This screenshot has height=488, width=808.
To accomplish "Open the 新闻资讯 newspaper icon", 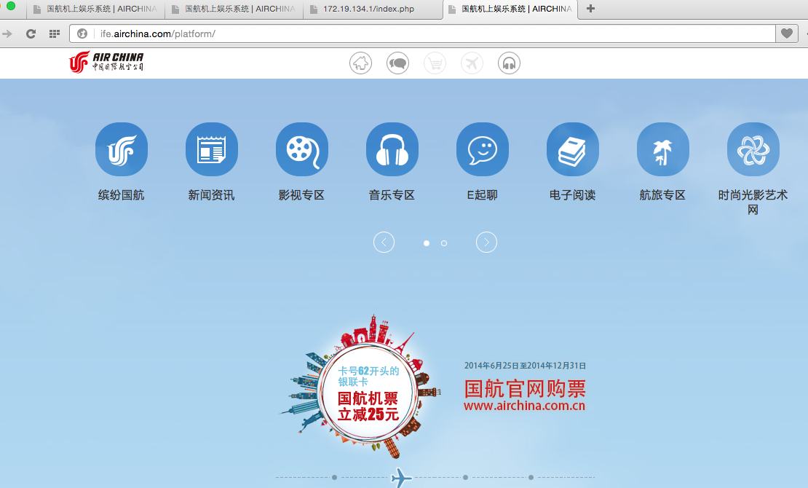I will coord(212,149).
